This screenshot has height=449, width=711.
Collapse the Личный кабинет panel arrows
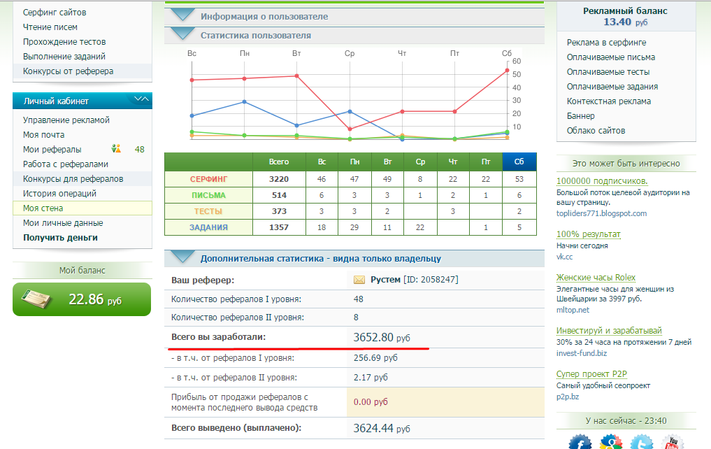[142, 100]
